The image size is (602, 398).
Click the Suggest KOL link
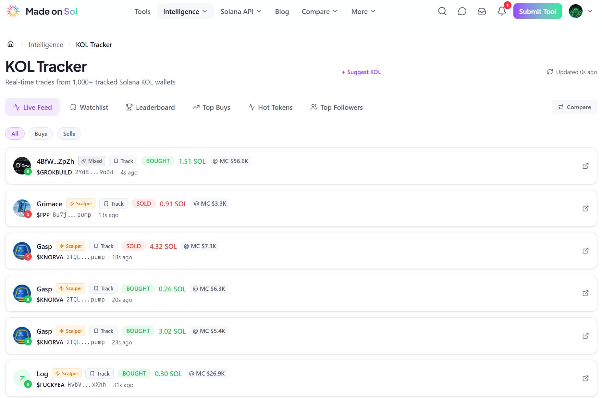click(x=361, y=72)
